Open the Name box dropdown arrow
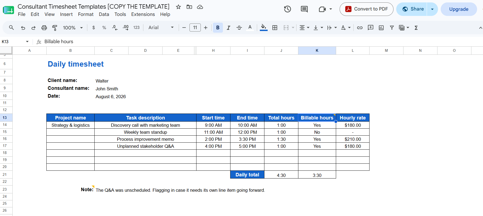Image resolution: width=483 pixels, height=216 pixels. (27, 42)
